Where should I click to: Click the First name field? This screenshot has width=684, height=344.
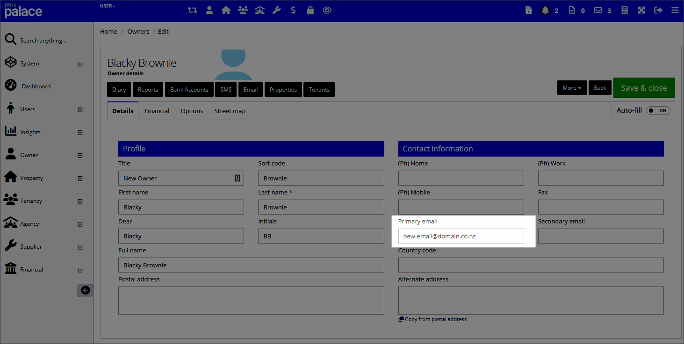181,207
